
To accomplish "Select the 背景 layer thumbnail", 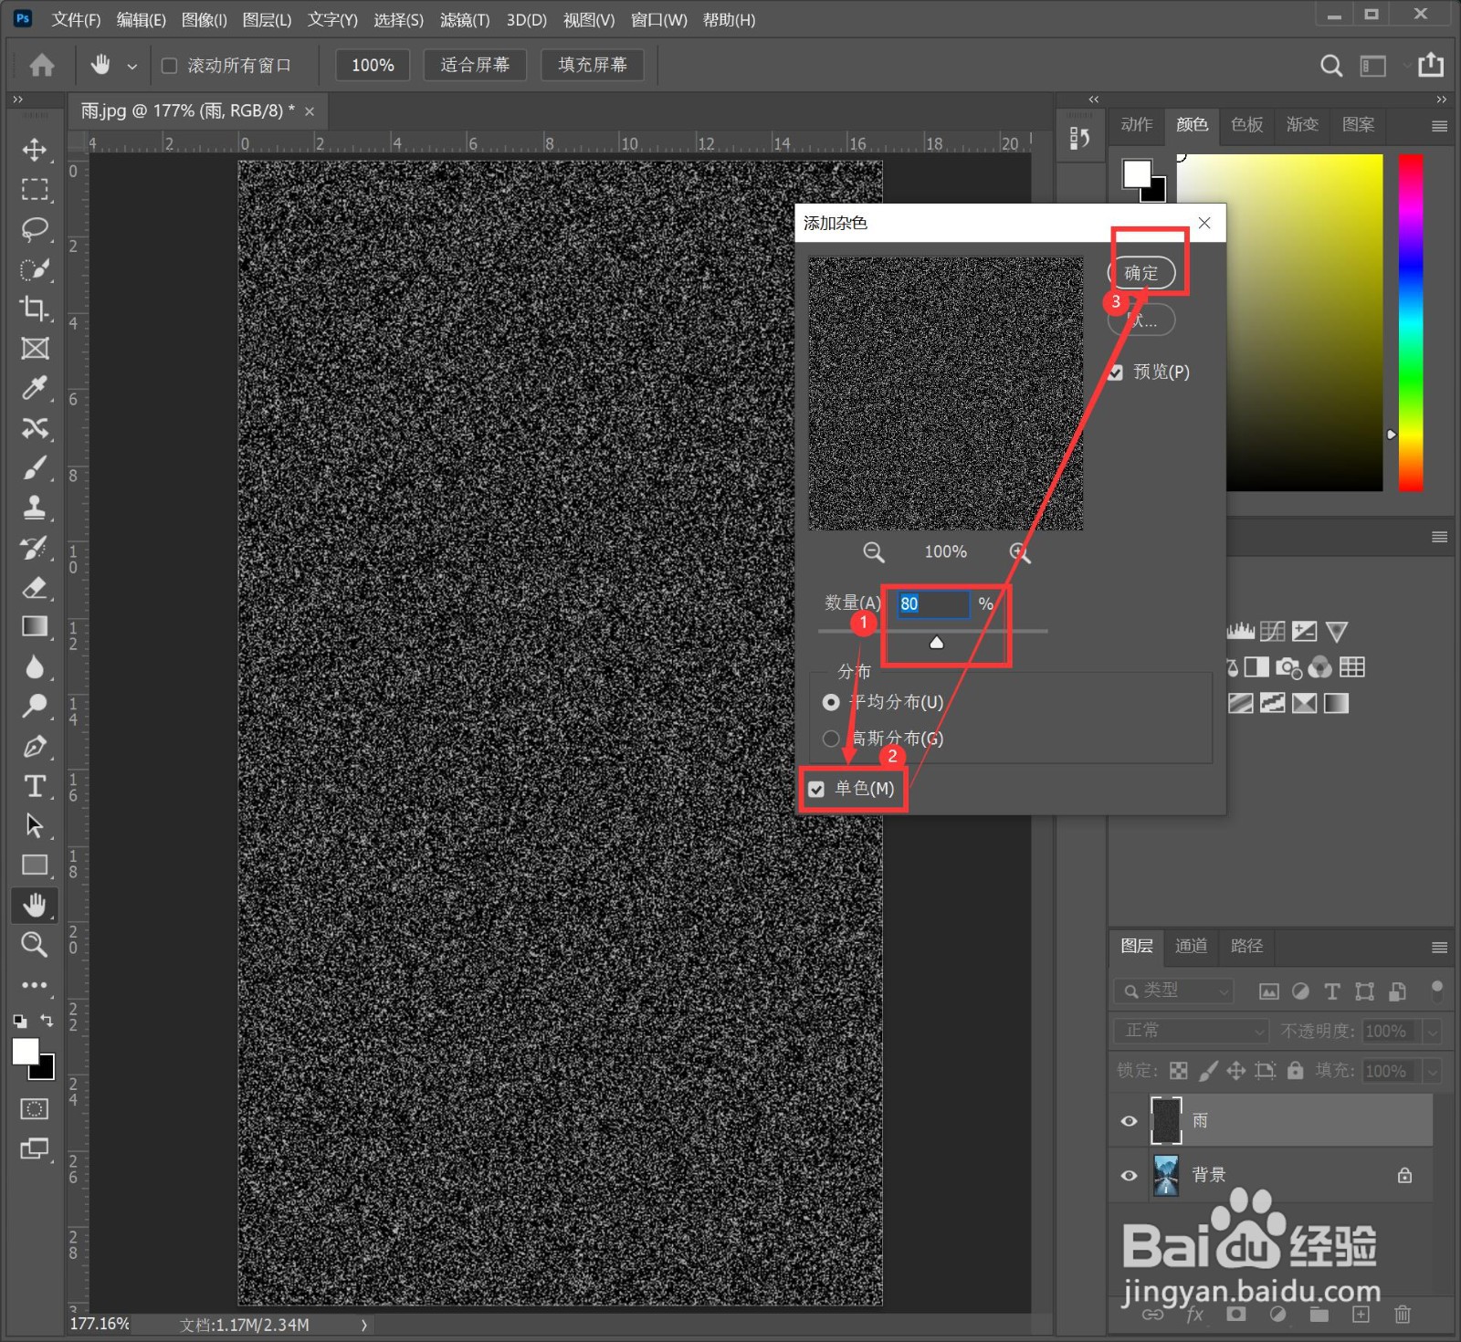I will point(1166,1176).
